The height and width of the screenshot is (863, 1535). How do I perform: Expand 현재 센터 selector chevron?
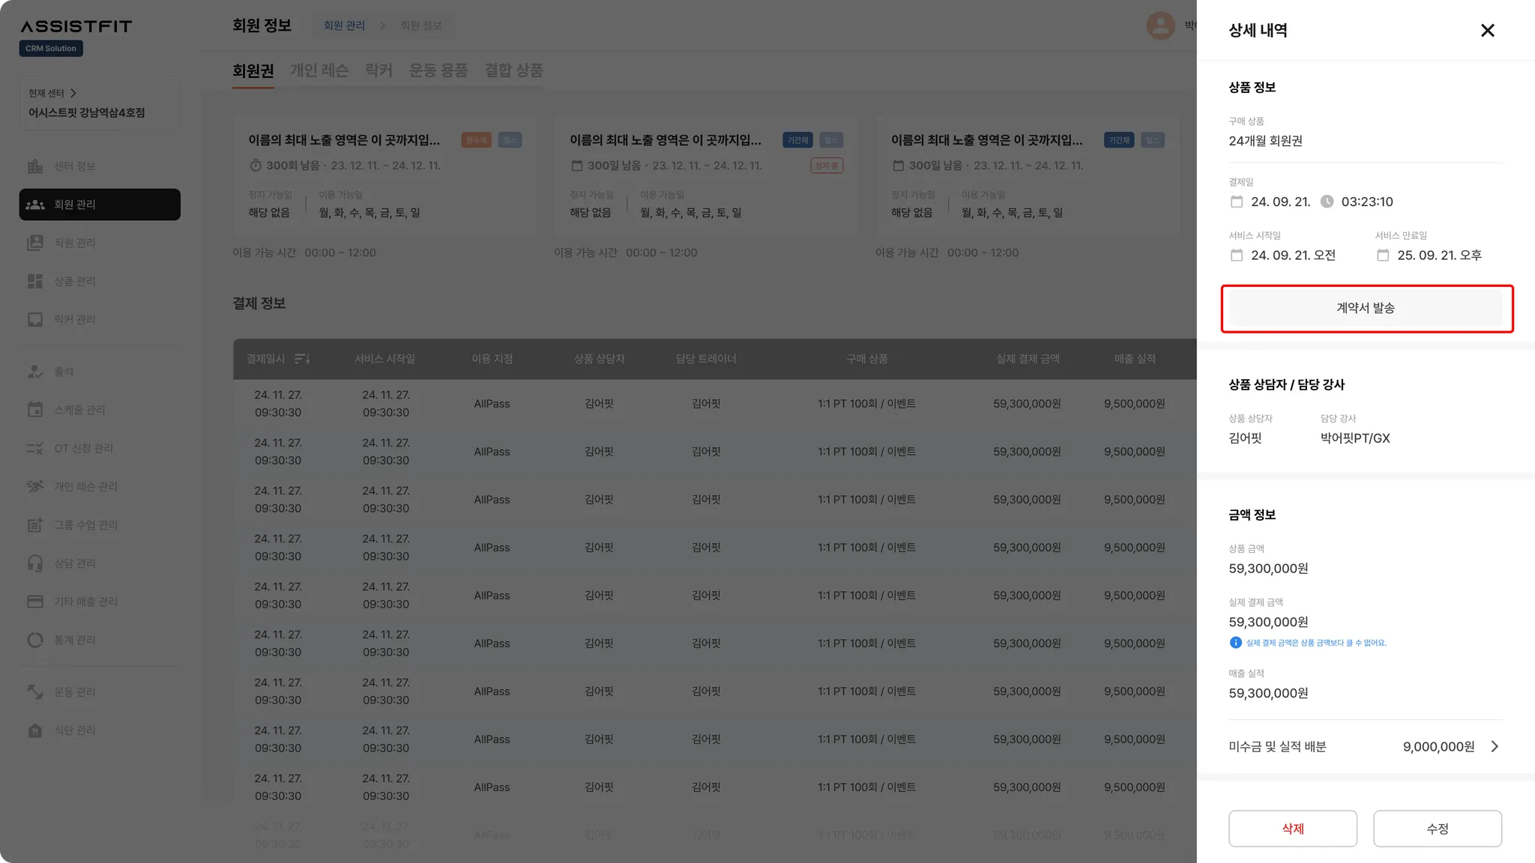point(73,93)
